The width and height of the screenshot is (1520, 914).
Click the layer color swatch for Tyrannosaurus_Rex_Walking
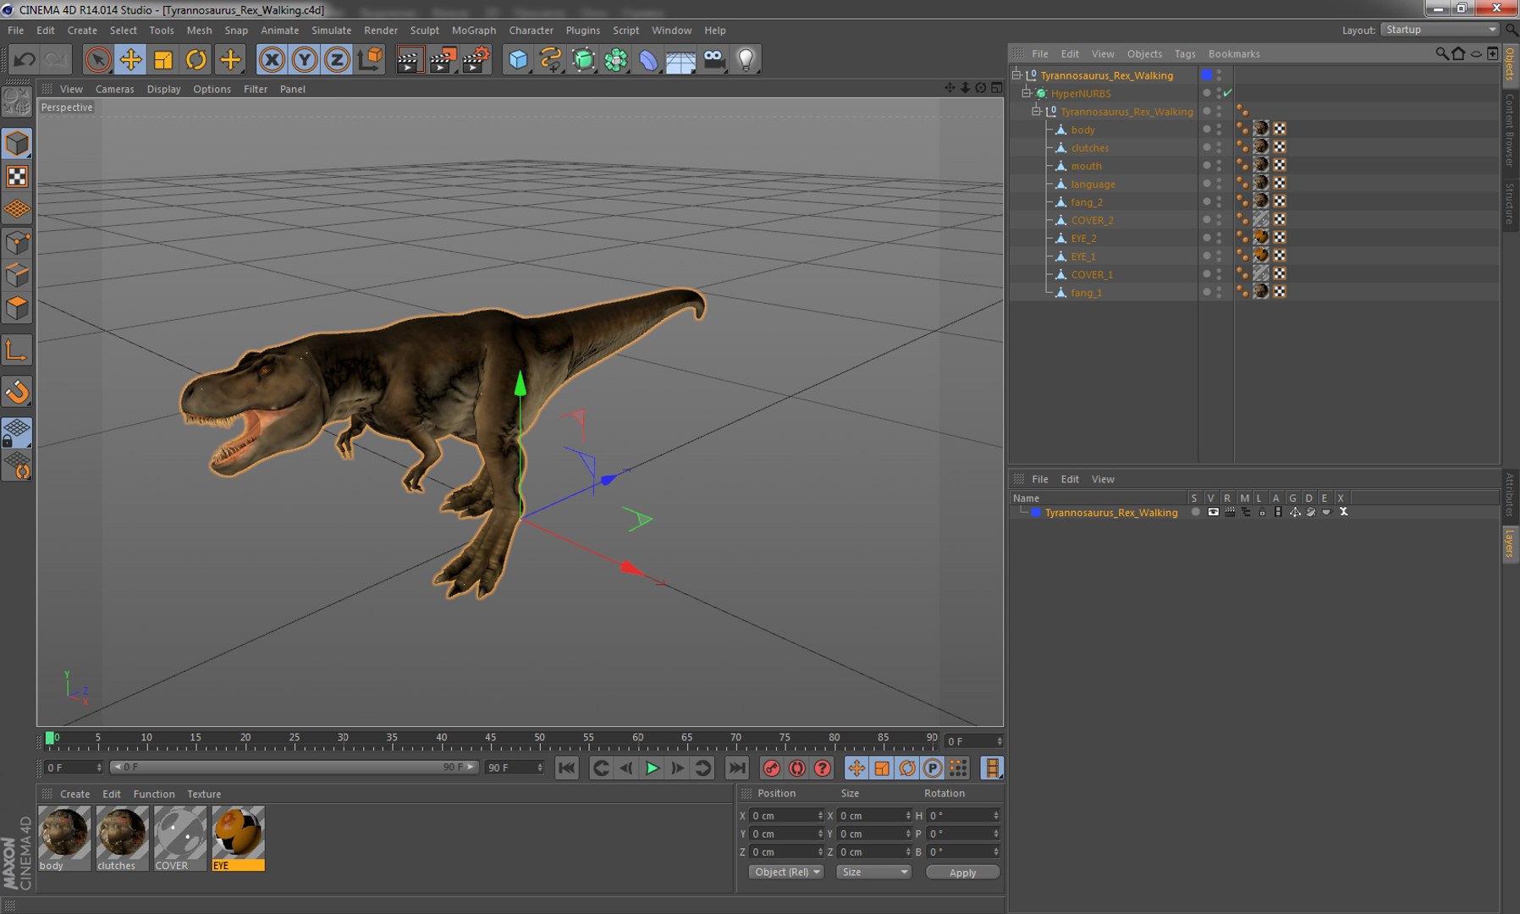click(1035, 513)
